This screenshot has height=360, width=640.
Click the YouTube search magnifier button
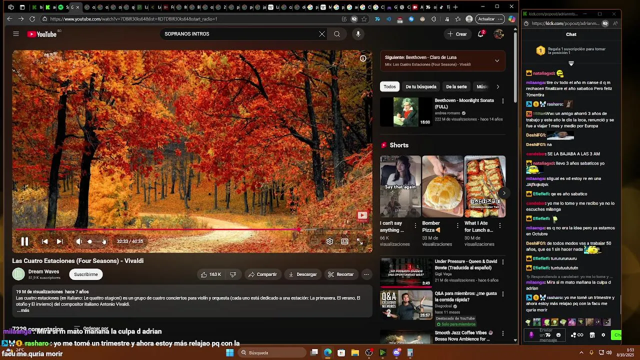click(337, 34)
